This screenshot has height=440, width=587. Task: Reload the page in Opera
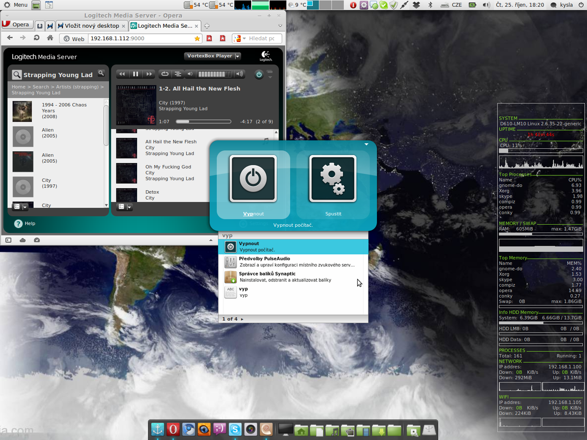pos(37,38)
